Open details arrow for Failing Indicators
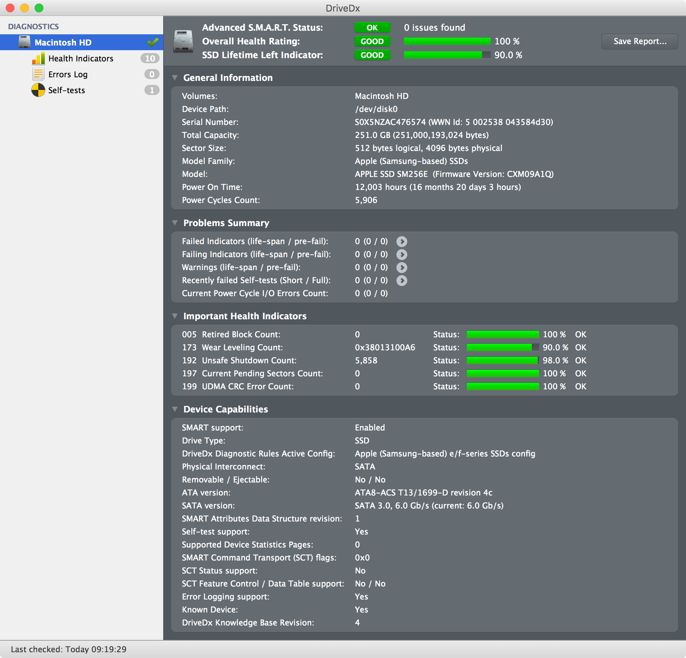Image resolution: width=686 pixels, height=658 pixels. pyautogui.click(x=401, y=254)
